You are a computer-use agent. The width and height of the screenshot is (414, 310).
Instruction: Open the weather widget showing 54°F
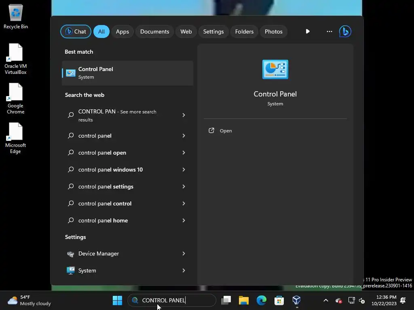coord(29,300)
